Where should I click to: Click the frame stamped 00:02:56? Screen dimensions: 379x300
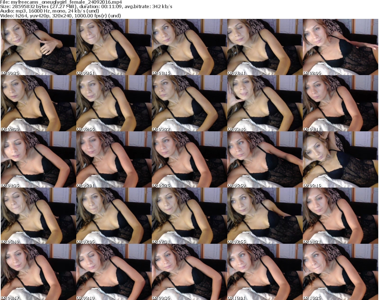(114, 103)
